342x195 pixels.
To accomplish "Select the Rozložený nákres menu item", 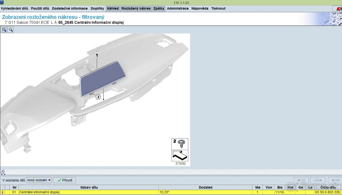I will (x=136, y=9).
